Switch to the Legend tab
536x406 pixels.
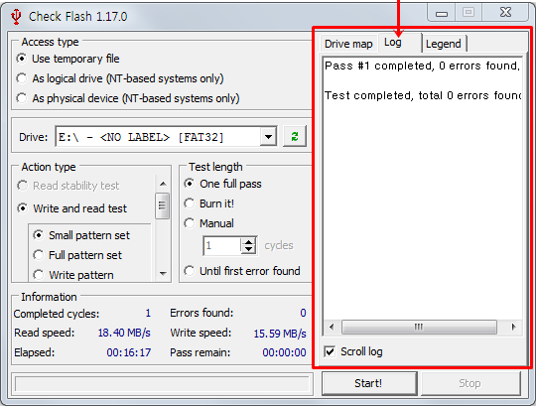click(x=444, y=44)
